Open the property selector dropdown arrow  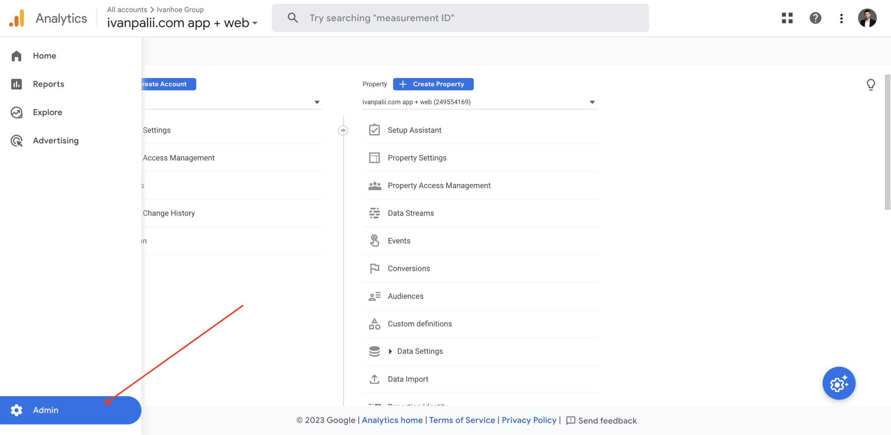[592, 102]
